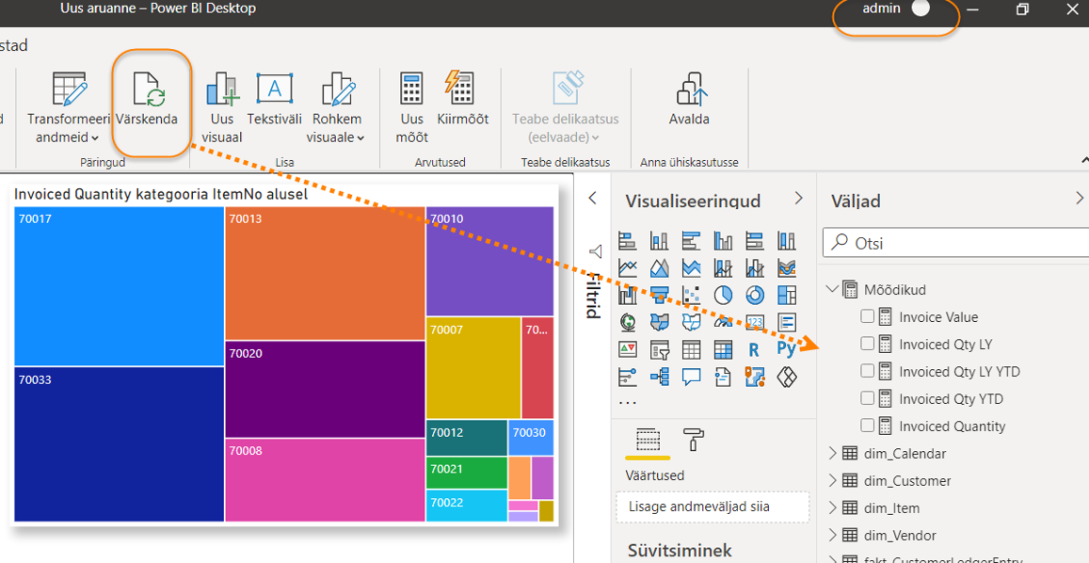The width and height of the screenshot is (1089, 563).
Task: Pick the 100% stacked column chart visual
Action: (787, 241)
